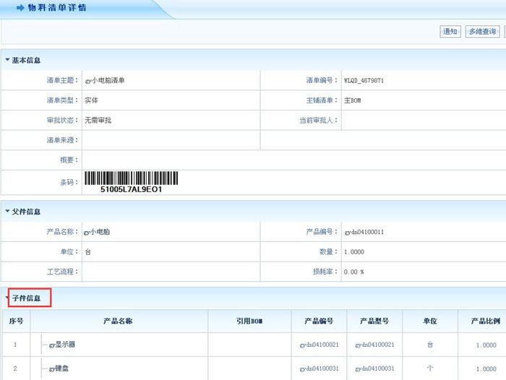Click the 产品名称 column header

click(118, 321)
